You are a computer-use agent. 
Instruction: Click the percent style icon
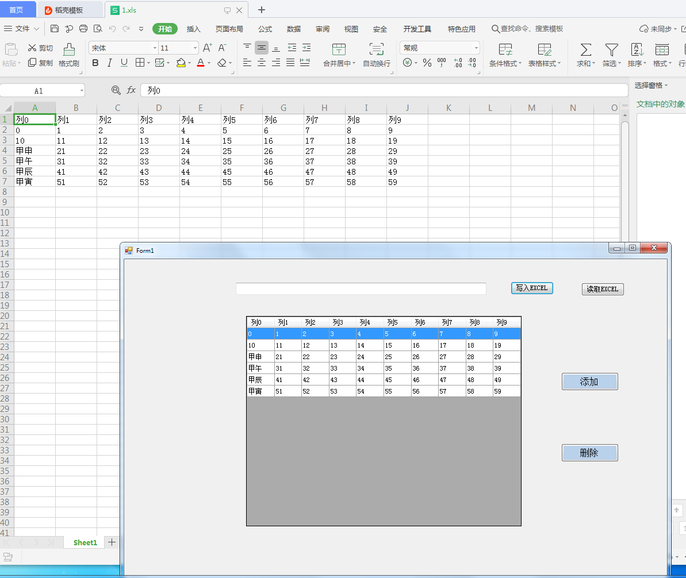(x=427, y=63)
